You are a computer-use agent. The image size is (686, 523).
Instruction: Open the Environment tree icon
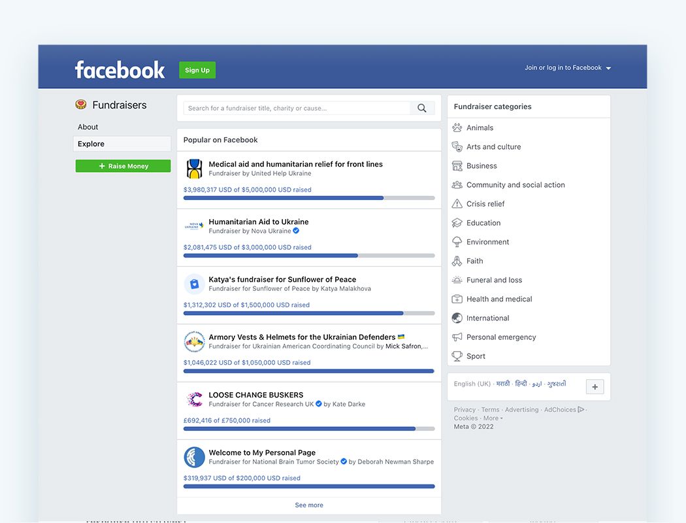[x=457, y=242]
